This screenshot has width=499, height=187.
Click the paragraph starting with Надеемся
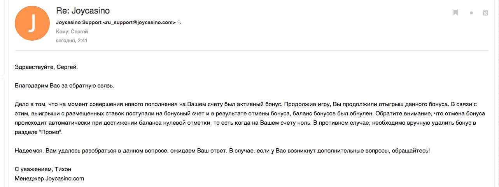click(x=222, y=151)
